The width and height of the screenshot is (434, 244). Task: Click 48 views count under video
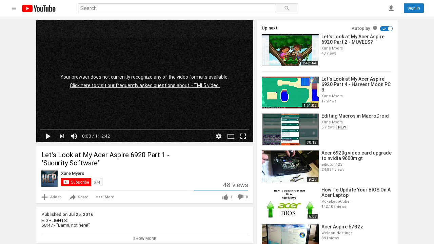(235, 185)
